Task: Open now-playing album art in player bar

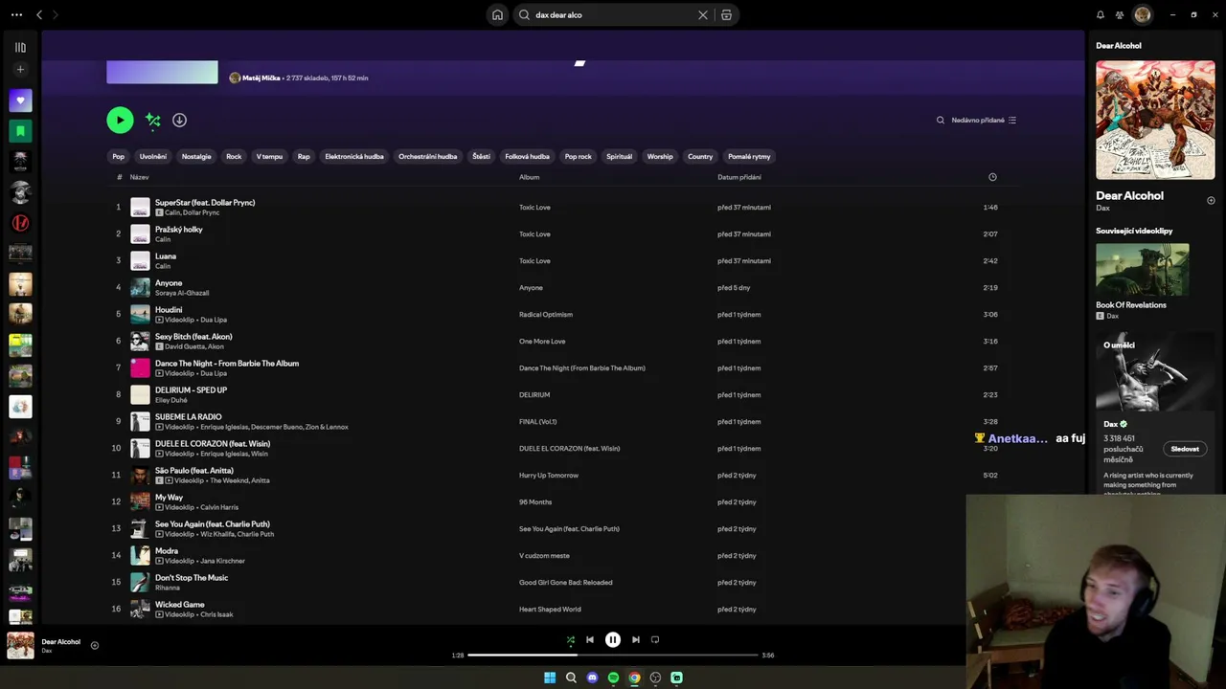Action: 20,646
